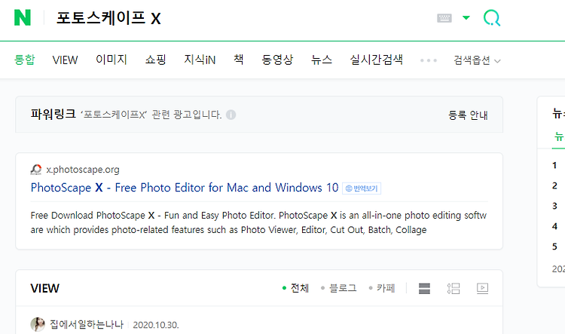
Task: Select the 실시간검색 tab
Action: pyautogui.click(x=376, y=60)
